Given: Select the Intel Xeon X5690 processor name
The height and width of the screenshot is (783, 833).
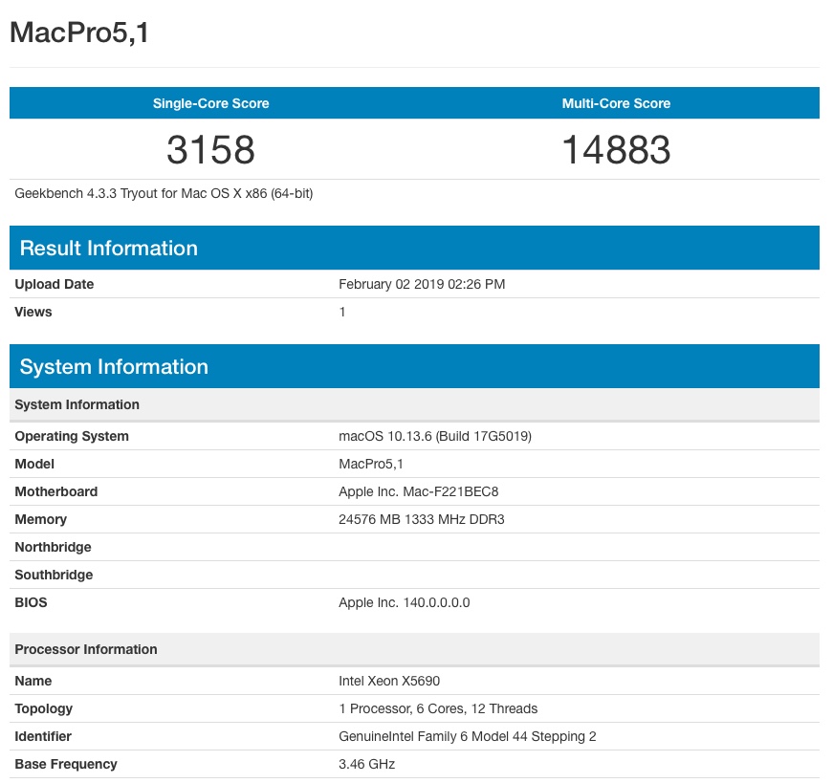Looking at the screenshot, I should click(389, 681).
